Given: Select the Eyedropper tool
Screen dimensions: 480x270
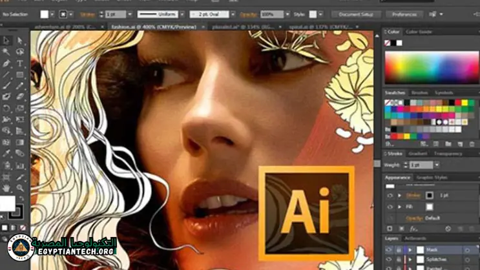Looking at the screenshot, I should pos(6,154).
